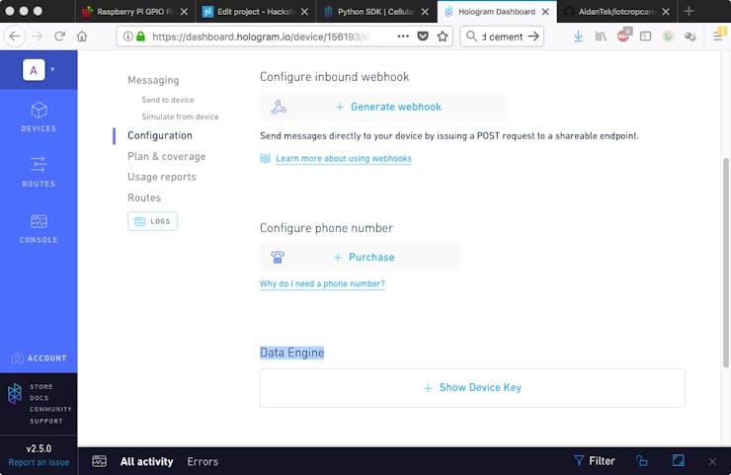This screenshot has height=475, width=731.
Task: Go to browser home page
Action: [x=82, y=37]
